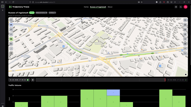This screenshot has height=107, width=191.
Task: Click the label icon below the cylinder button
Action: pyautogui.click(x=185, y=39)
